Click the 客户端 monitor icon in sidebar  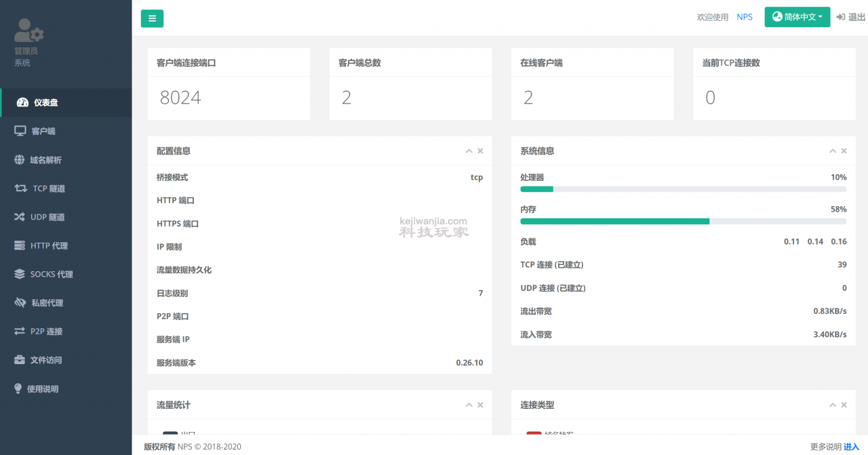point(20,131)
